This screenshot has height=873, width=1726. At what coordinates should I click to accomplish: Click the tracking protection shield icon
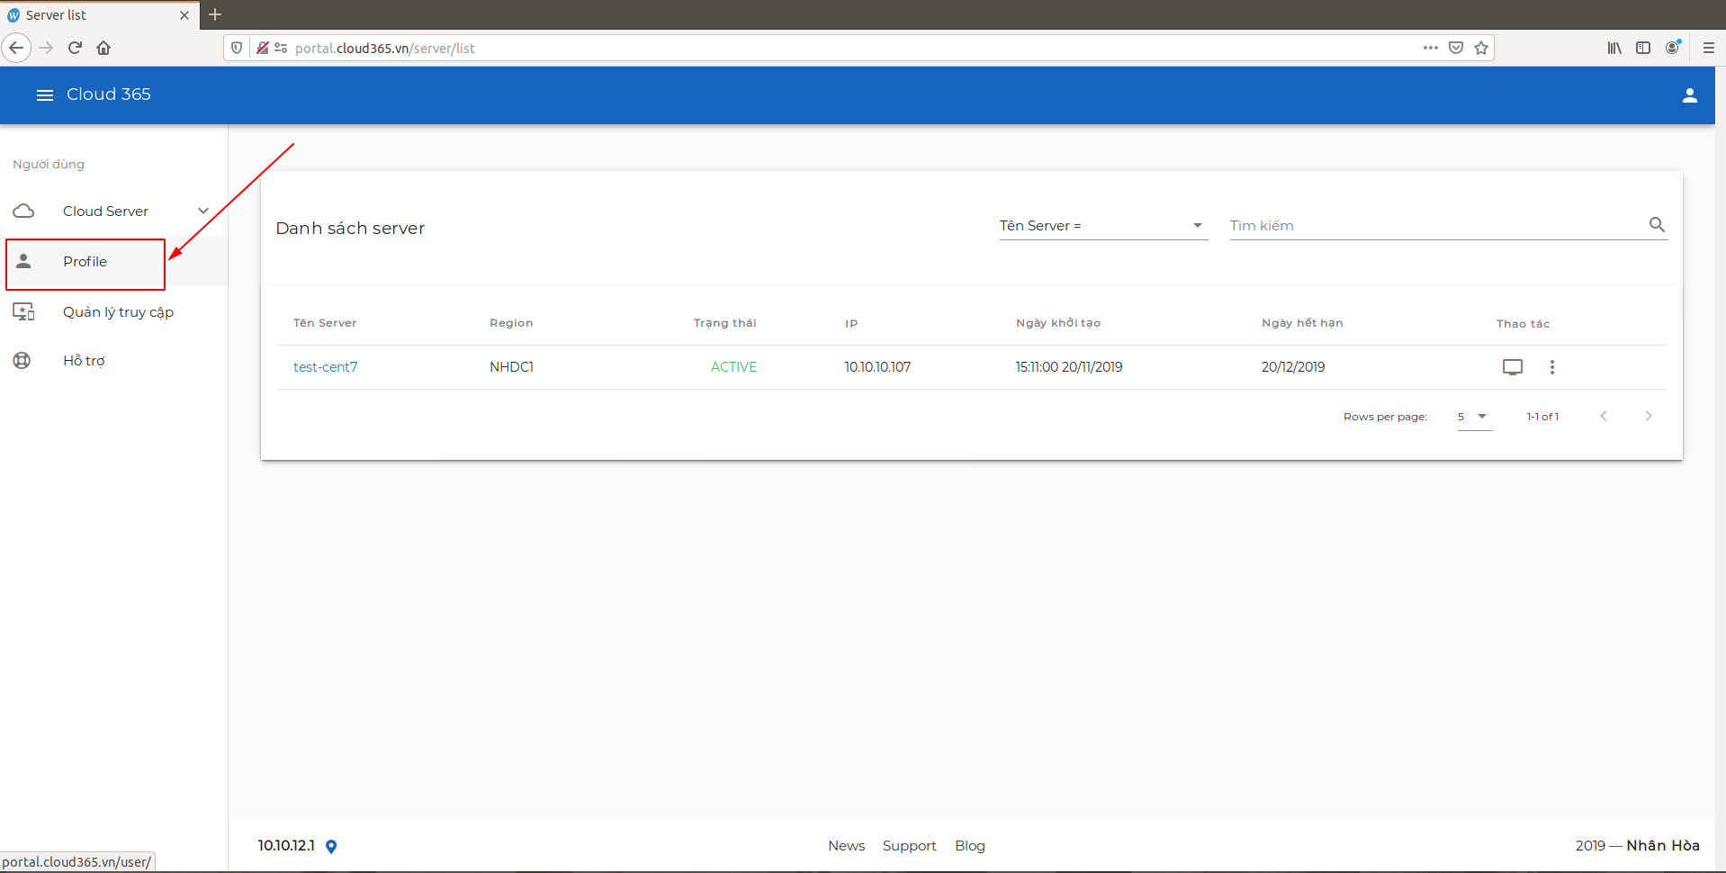pos(237,48)
